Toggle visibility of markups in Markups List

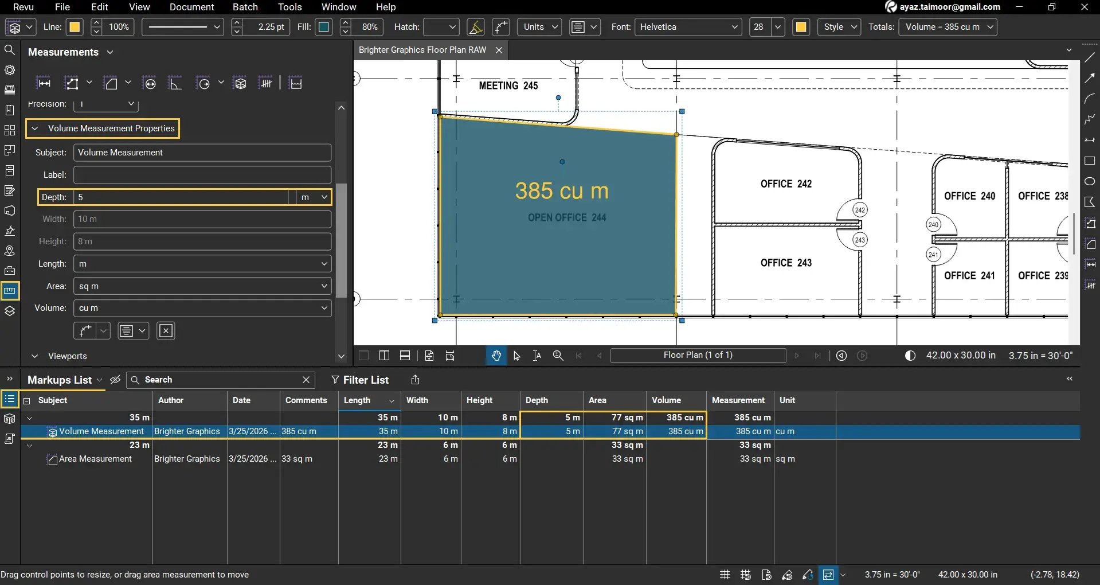point(115,380)
